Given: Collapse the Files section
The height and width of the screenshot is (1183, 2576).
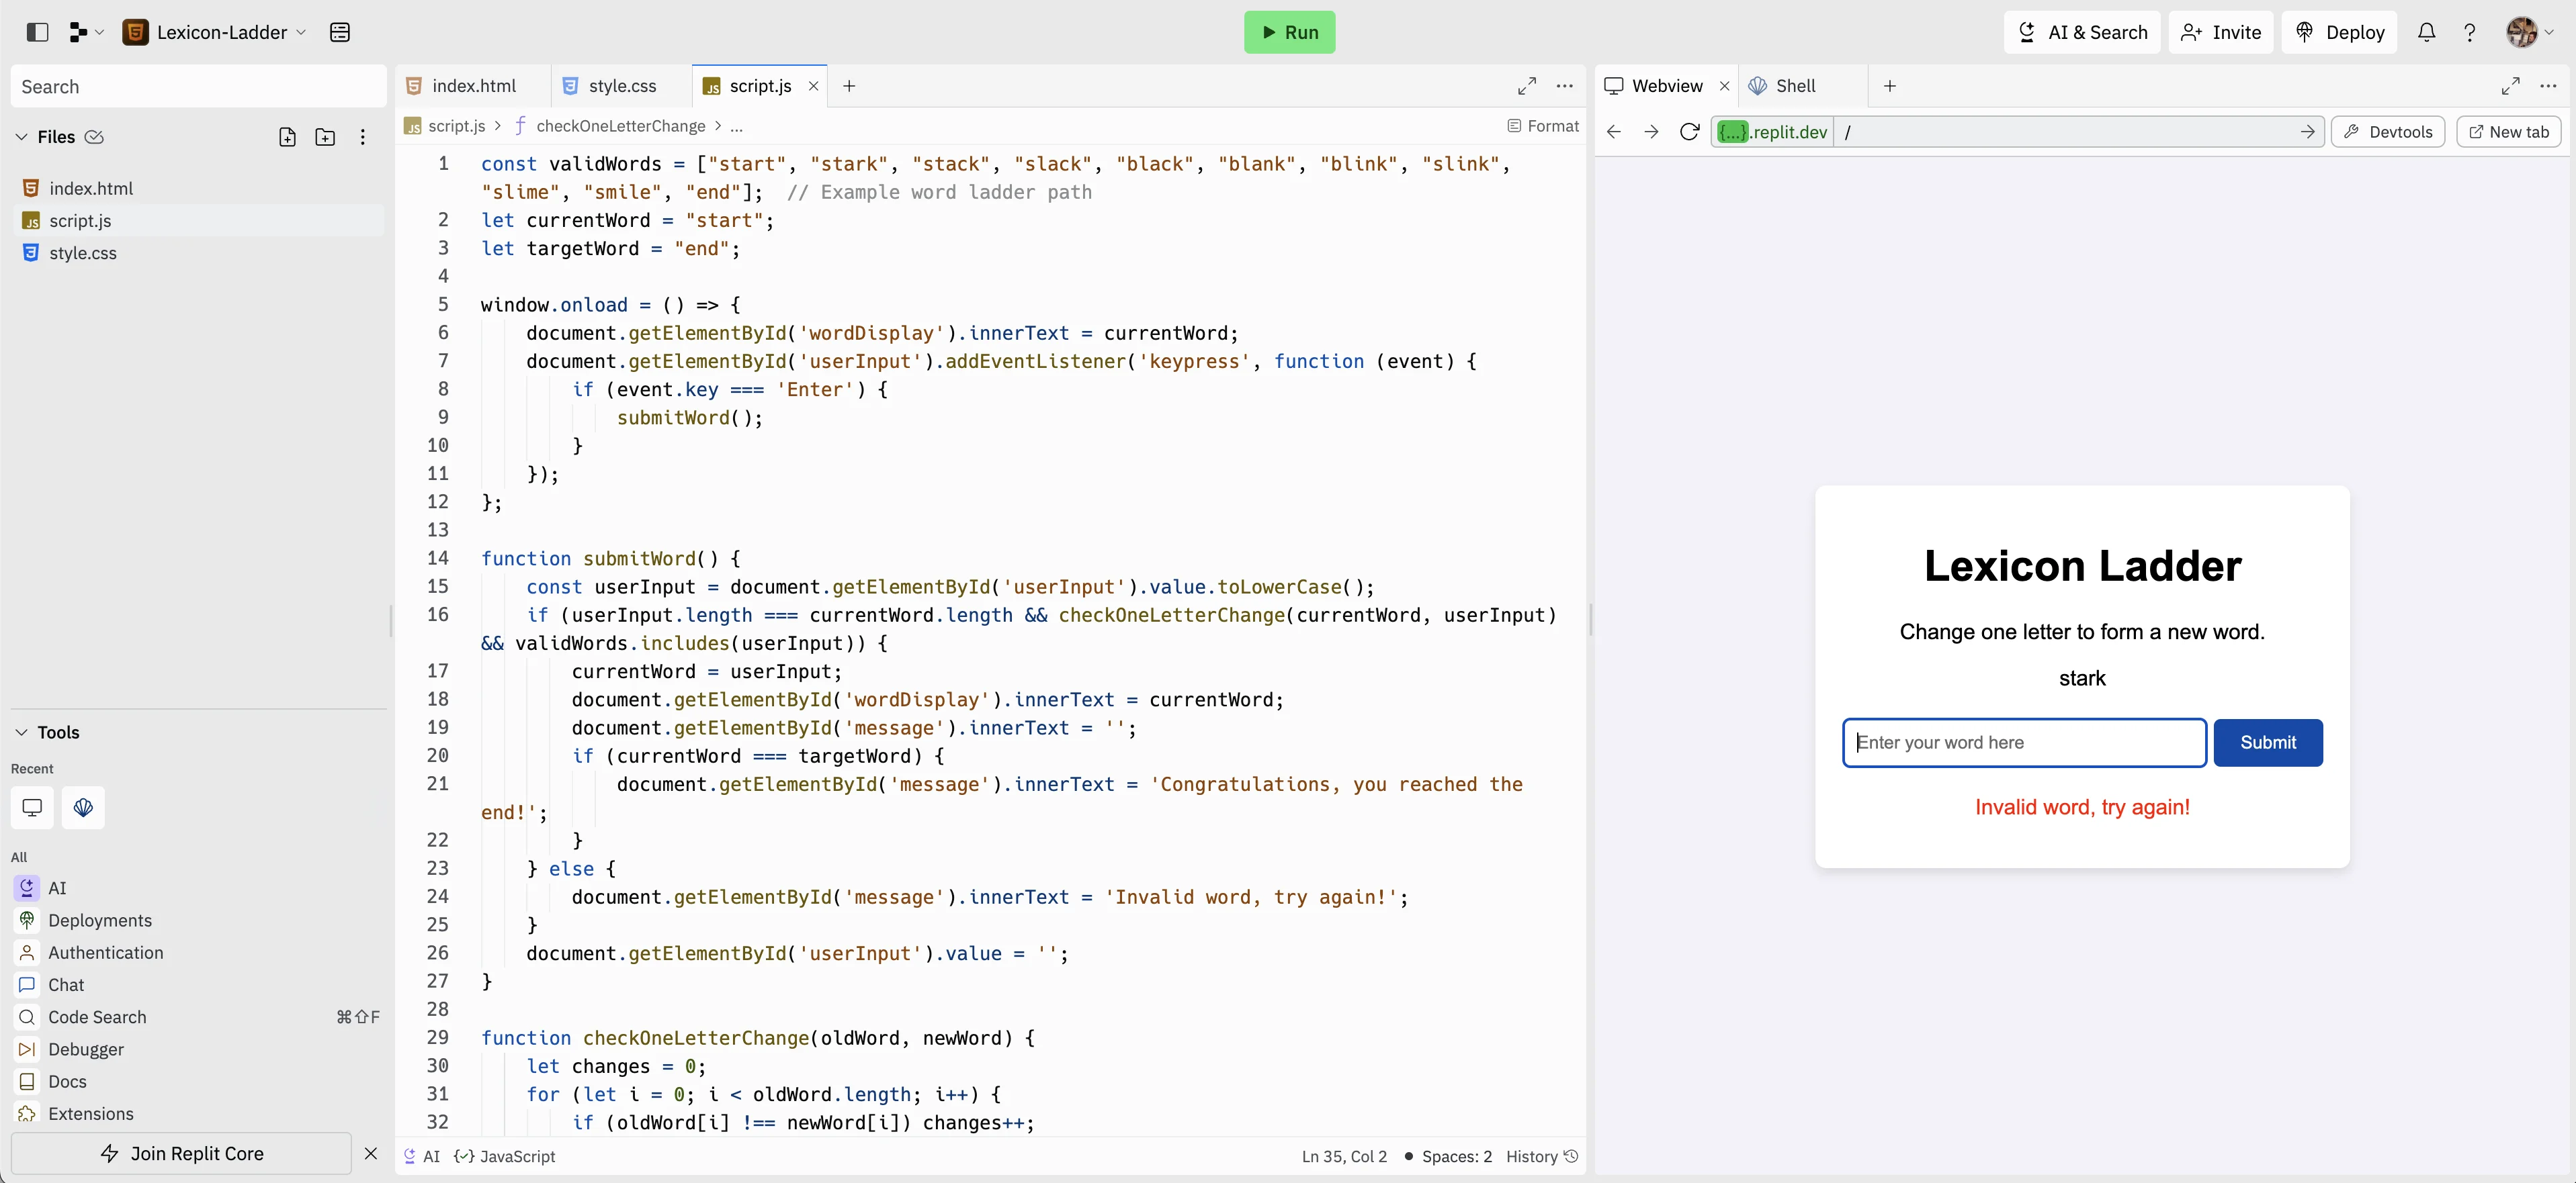Looking at the screenshot, I should pos(21,137).
